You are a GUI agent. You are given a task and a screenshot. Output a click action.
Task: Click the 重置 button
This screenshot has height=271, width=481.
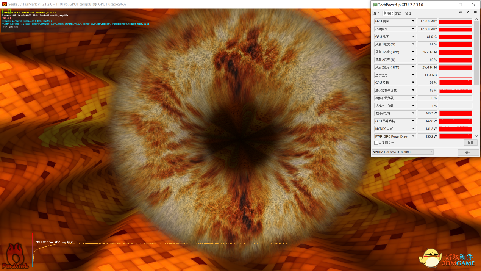(x=470, y=143)
